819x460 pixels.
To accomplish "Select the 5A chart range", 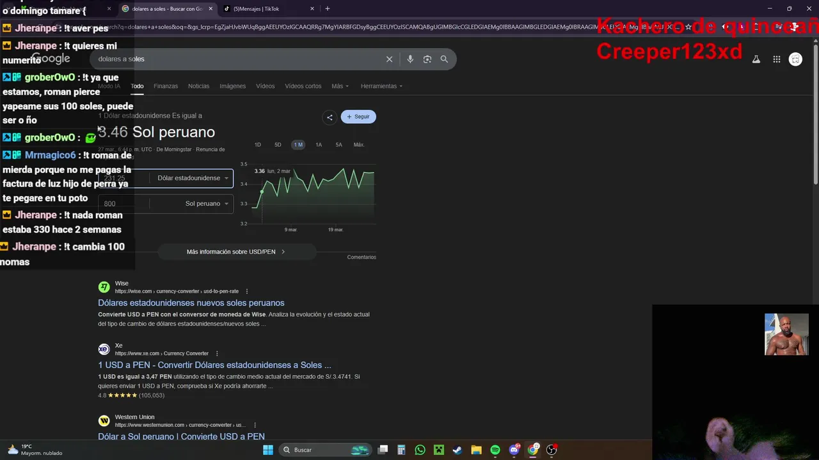I will tap(339, 145).
